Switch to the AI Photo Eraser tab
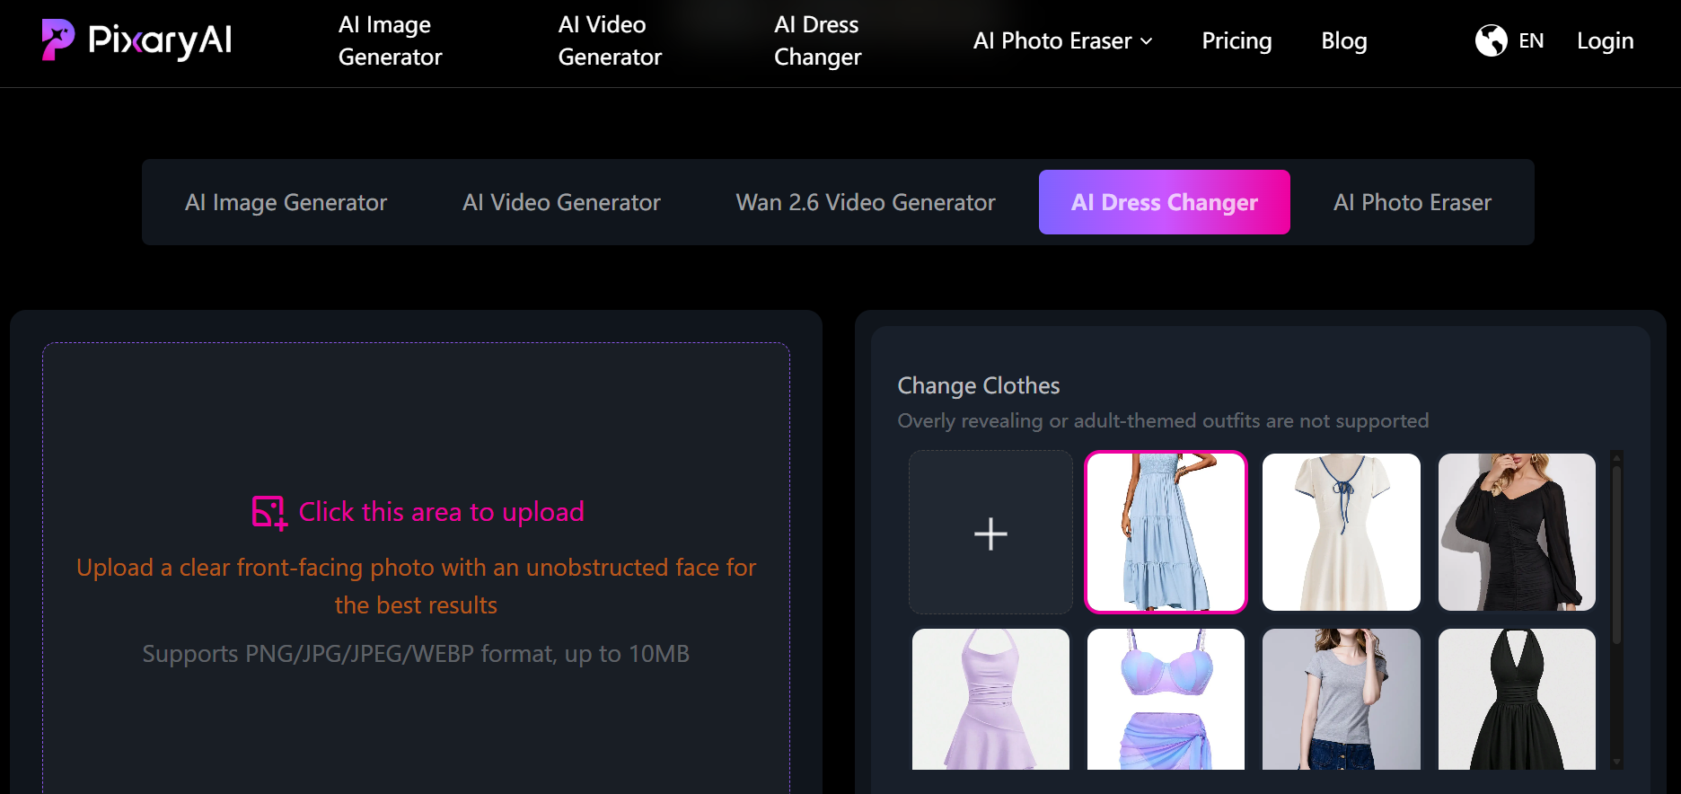The image size is (1681, 794). pos(1413,202)
